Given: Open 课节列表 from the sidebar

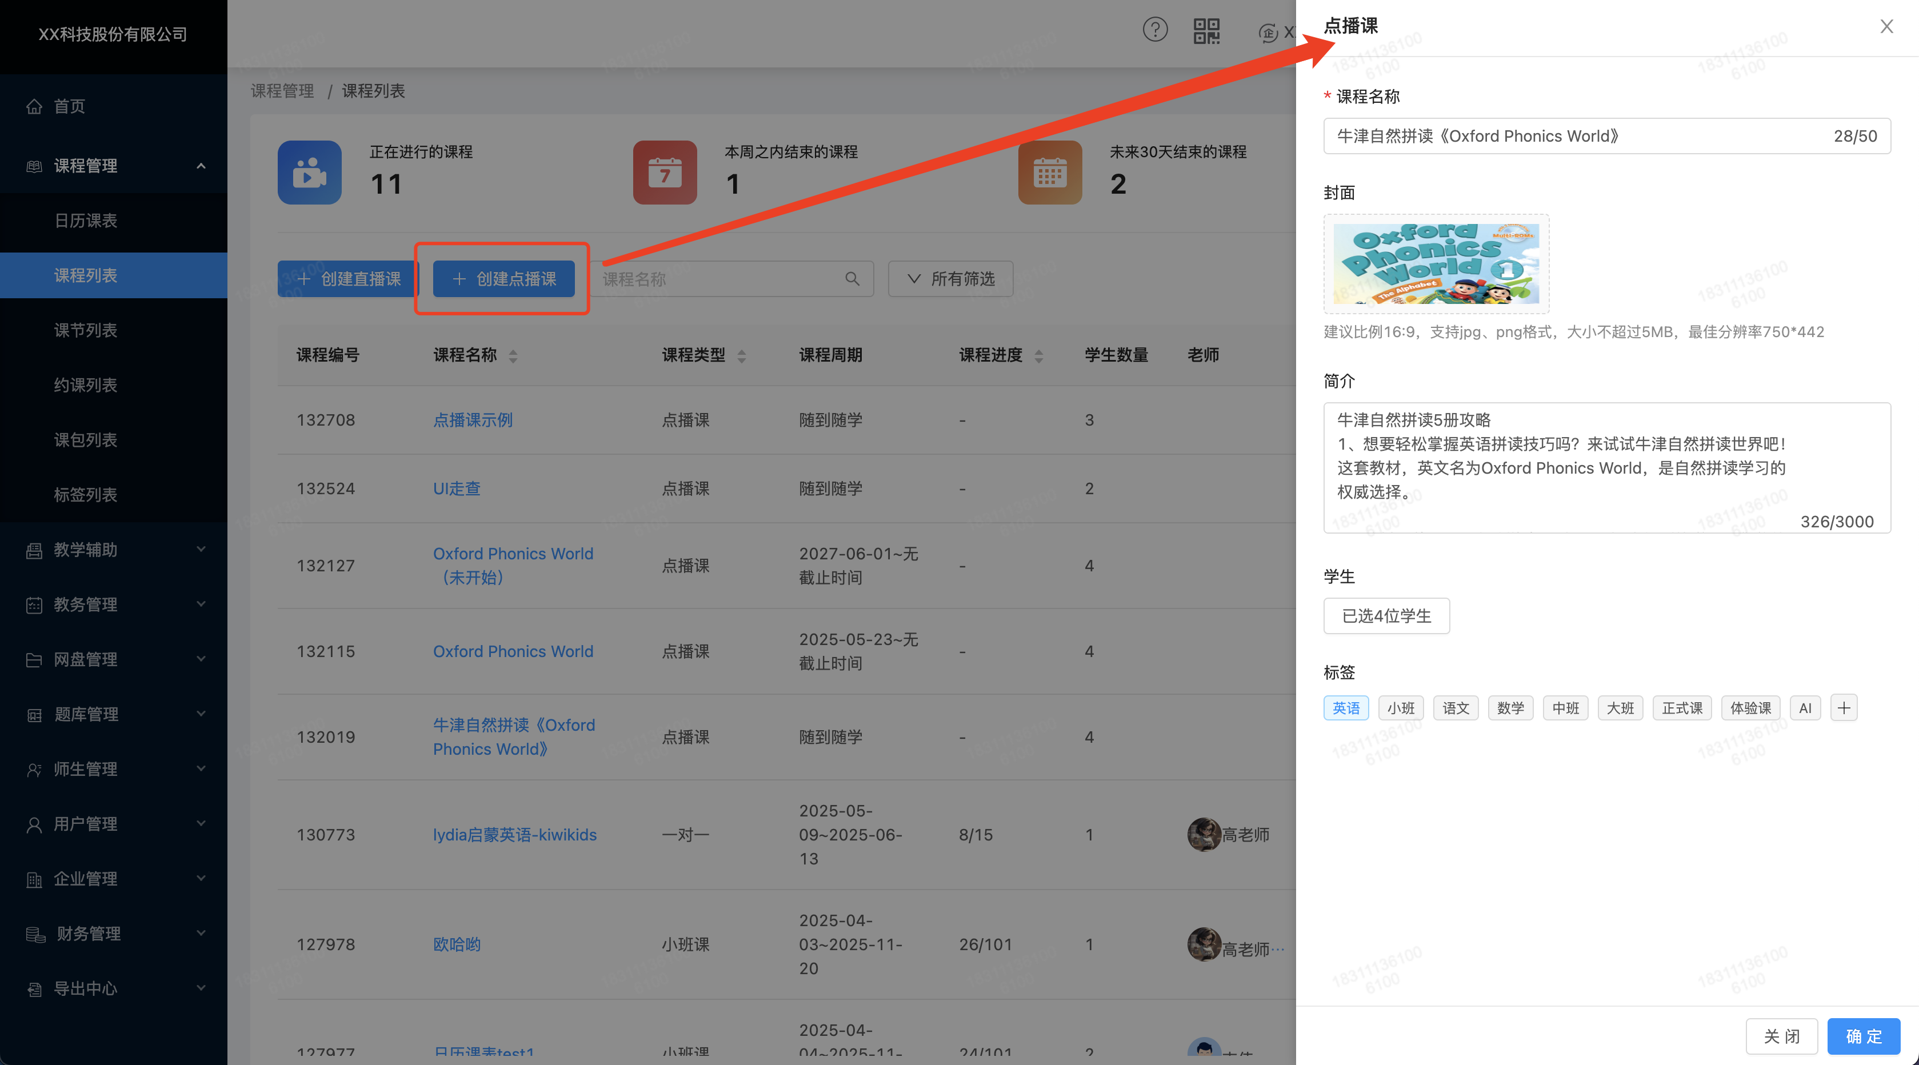Looking at the screenshot, I should 86,330.
